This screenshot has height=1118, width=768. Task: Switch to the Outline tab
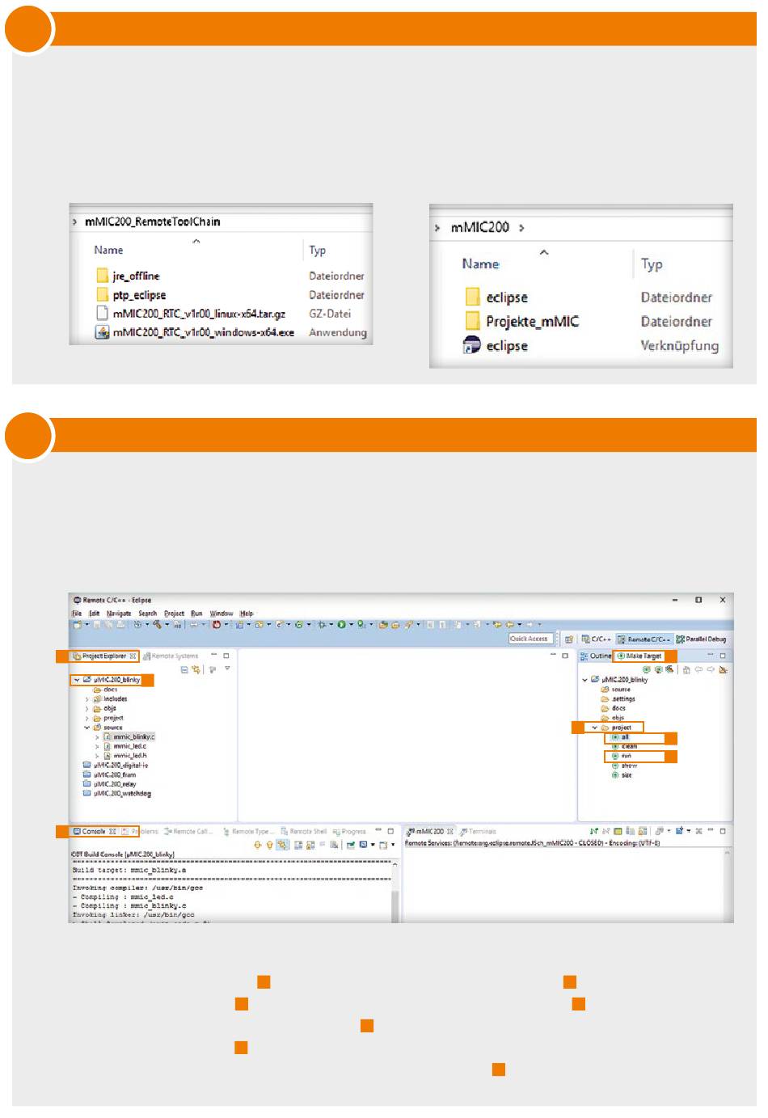tap(596, 656)
